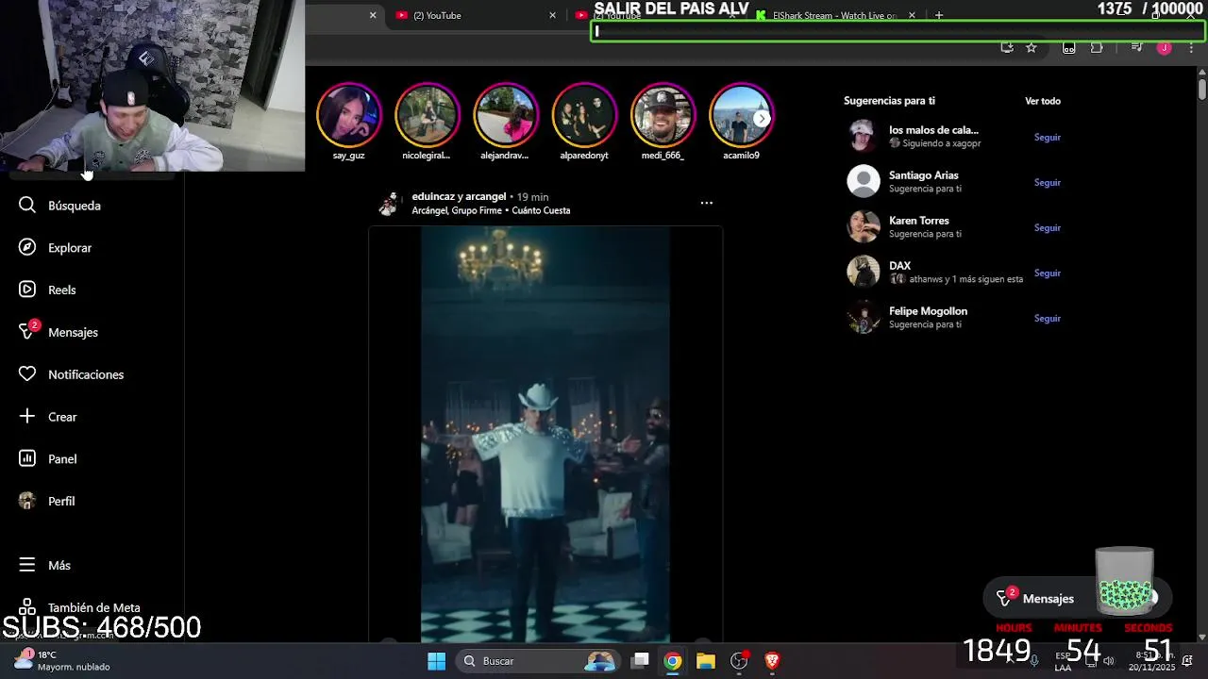Image resolution: width=1208 pixels, height=679 pixels.
Task: Follow Felipe Mogollon
Action: click(1047, 318)
